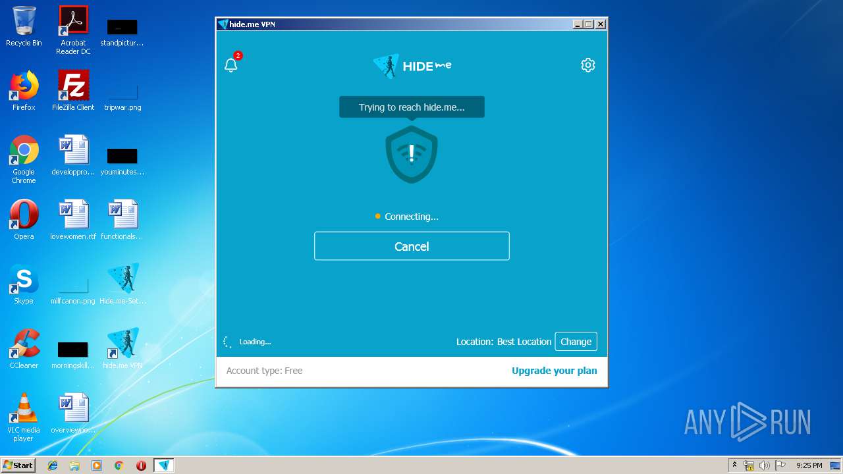Open hide.me settings gear
Image resolution: width=843 pixels, height=474 pixels.
tap(588, 65)
